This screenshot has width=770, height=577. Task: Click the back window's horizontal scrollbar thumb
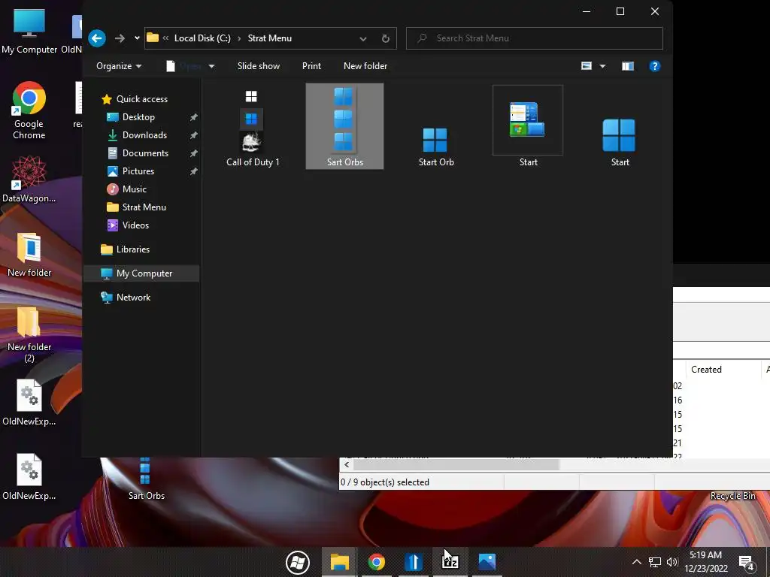456,464
